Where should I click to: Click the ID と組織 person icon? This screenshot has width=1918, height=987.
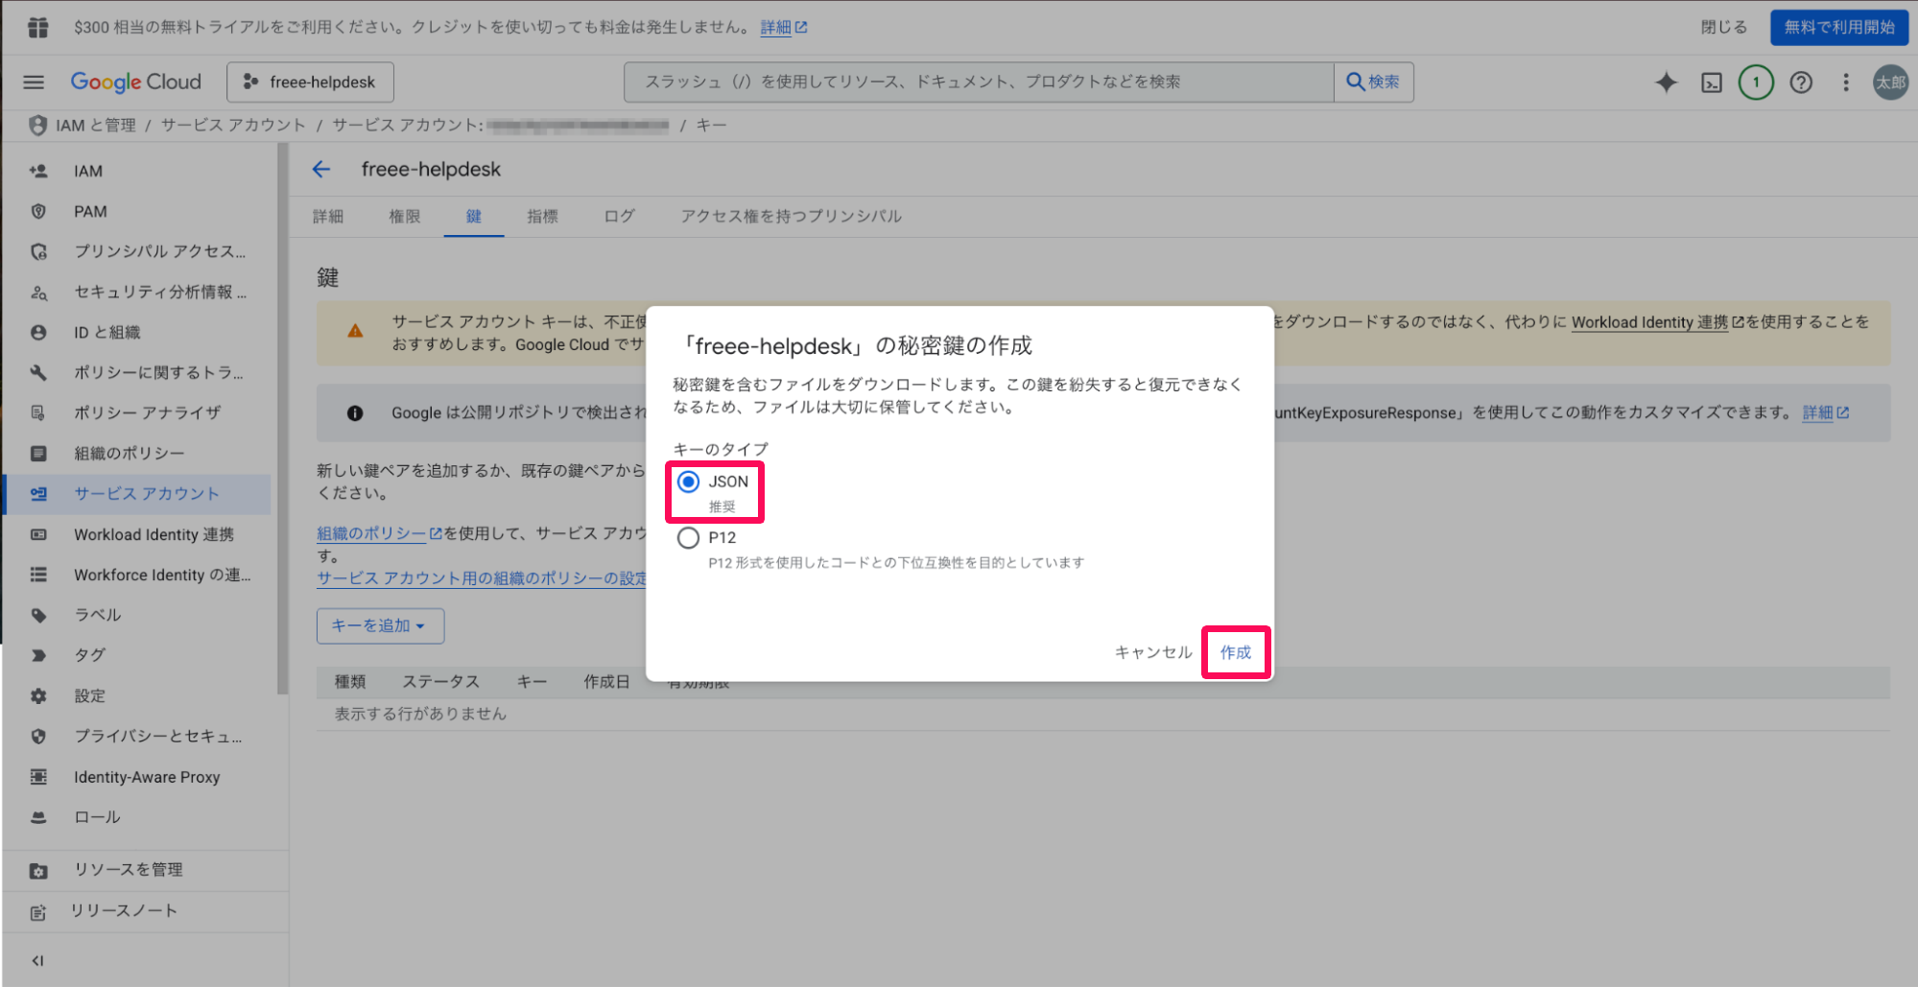coord(38,333)
